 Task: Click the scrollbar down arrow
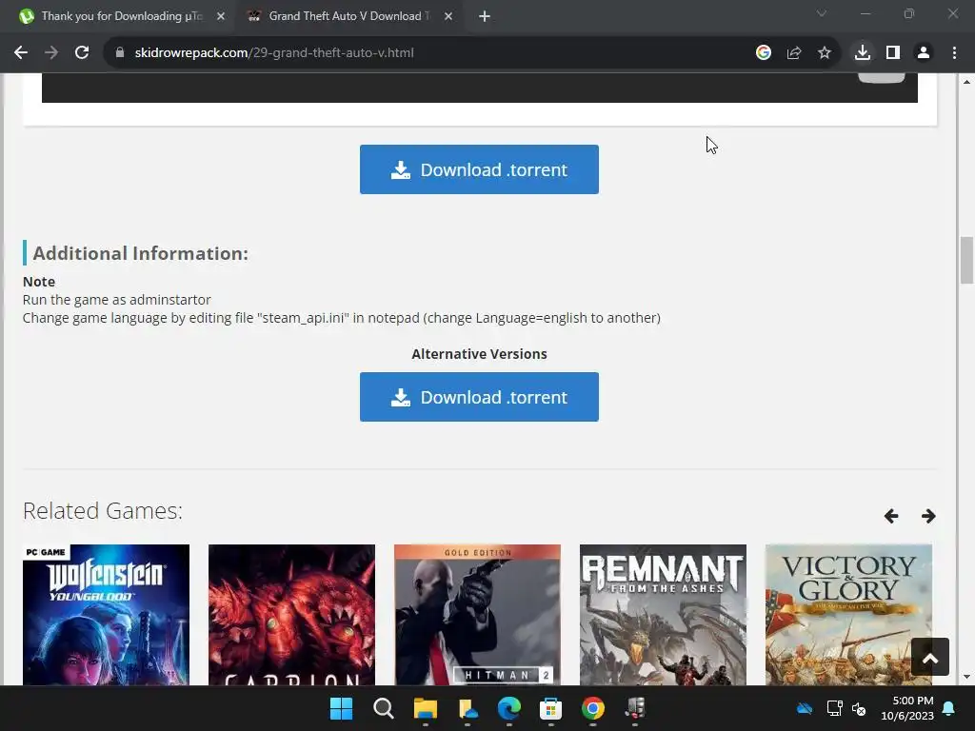[x=966, y=678]
